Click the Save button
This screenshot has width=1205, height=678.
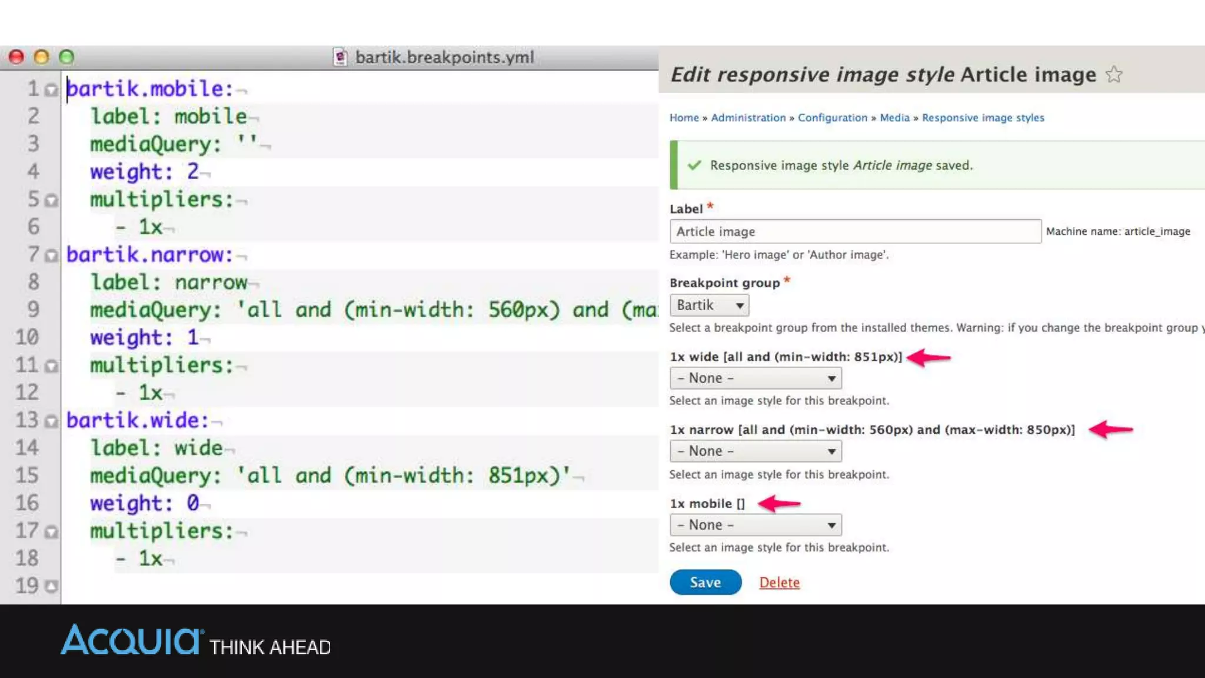coord(705,583)
